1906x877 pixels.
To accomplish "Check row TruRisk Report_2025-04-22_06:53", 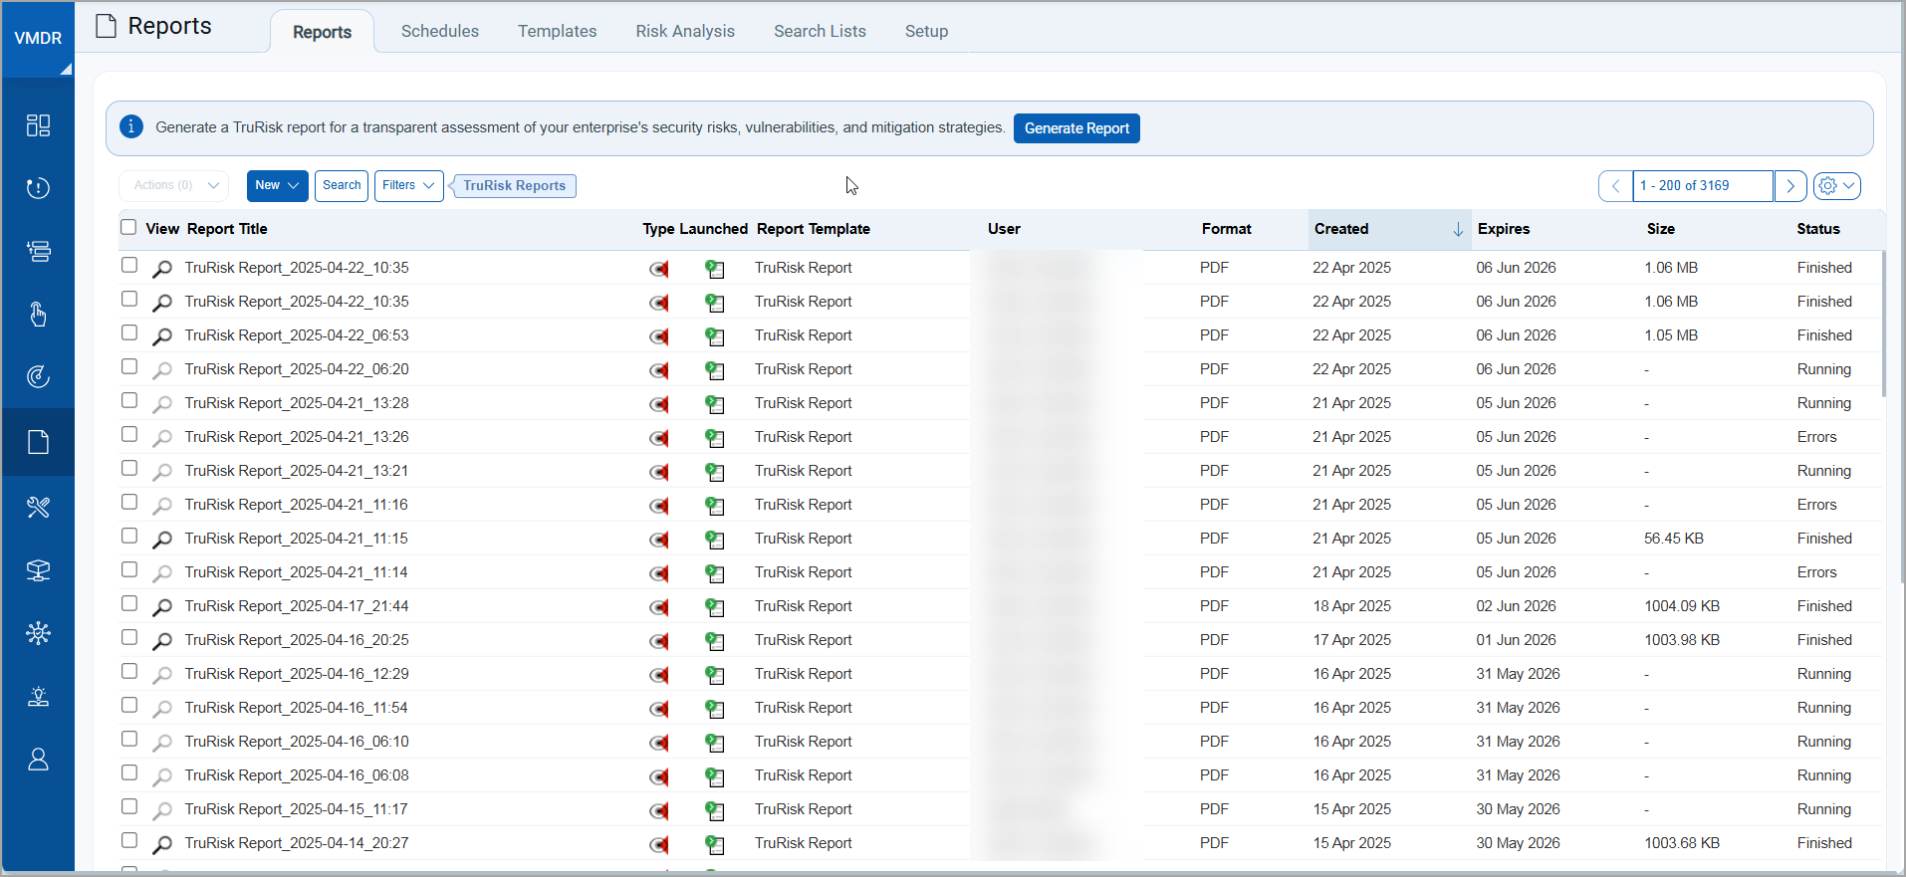I will point(129,332).
